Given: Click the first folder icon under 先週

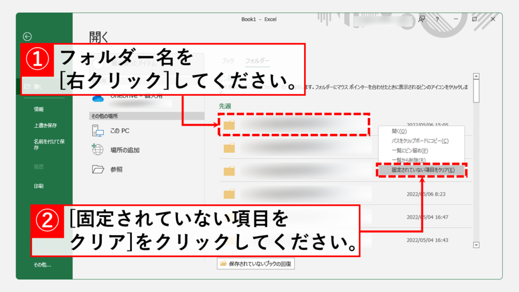Looking at the screenshot, I should 230,125.
